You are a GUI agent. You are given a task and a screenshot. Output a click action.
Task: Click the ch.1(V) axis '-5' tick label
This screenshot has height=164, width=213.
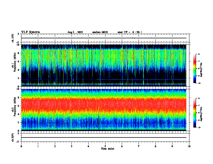coord(18,42)
